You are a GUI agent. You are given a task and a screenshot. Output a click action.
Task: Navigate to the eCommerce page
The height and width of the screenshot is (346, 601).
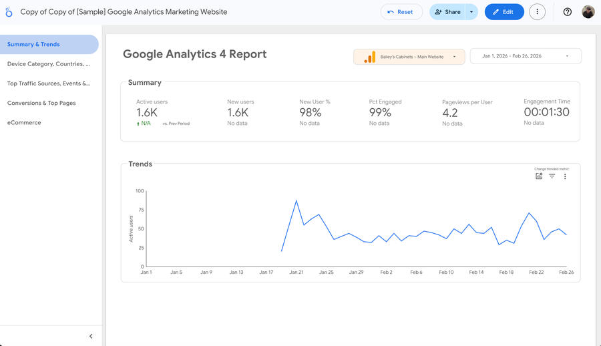pyautogui.click(x=24, y=122)
